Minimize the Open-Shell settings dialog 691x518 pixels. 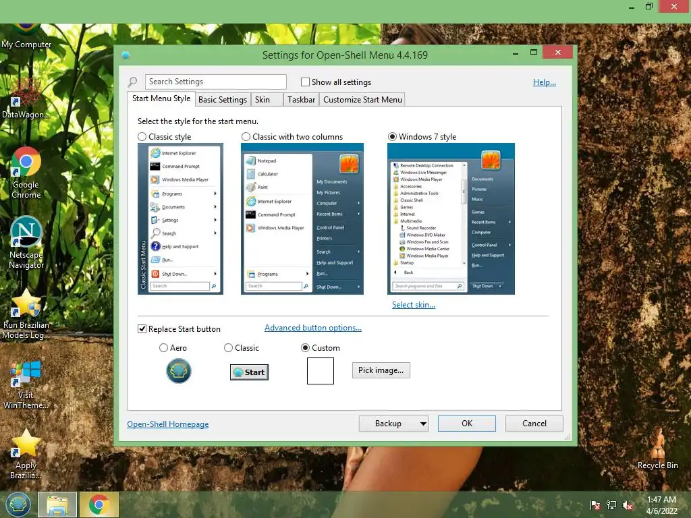515,53
